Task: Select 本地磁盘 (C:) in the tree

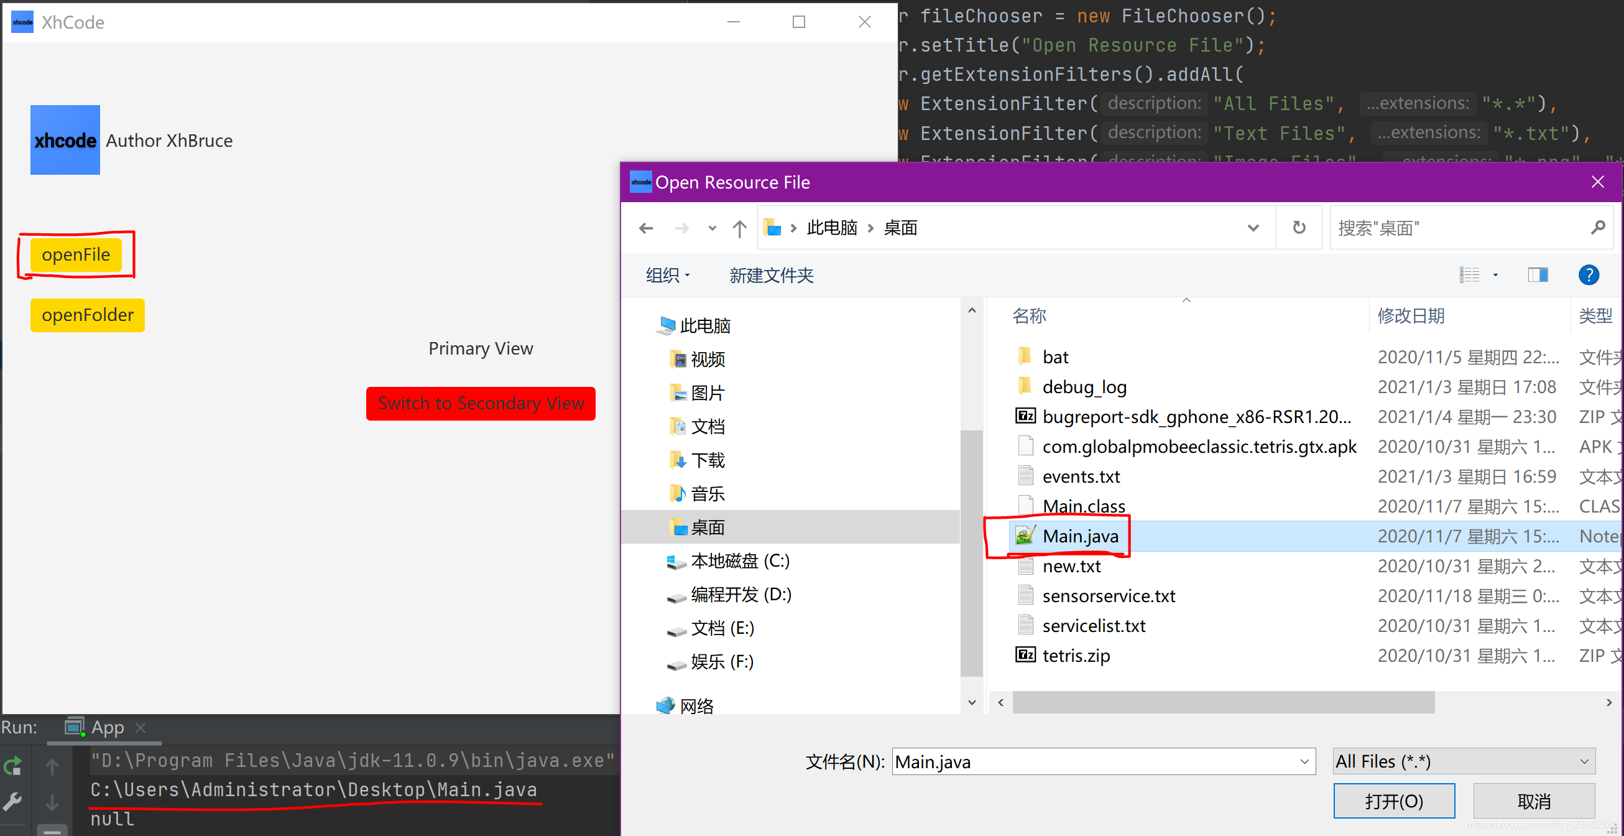Action: point(739,561)
